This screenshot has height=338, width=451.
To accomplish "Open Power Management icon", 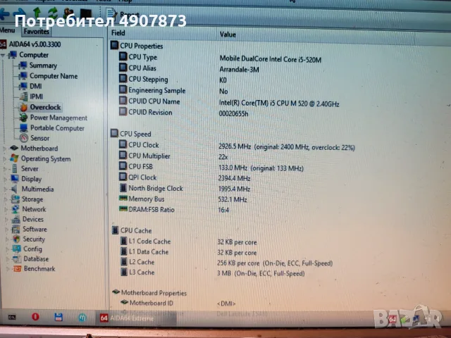I will [23, 118].
